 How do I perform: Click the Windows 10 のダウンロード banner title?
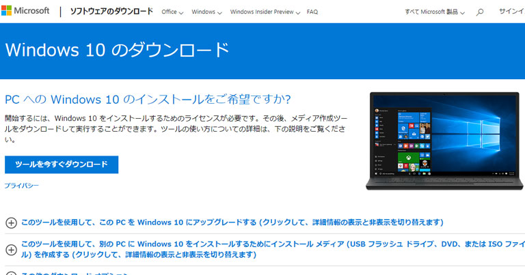pos(117,50)
